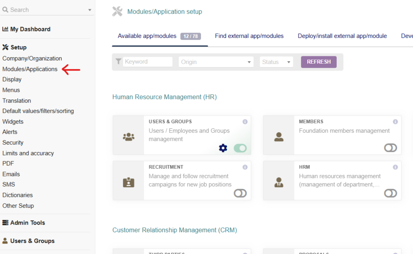
Task: Click the HRM module person icon
Action: coord(279,182)
